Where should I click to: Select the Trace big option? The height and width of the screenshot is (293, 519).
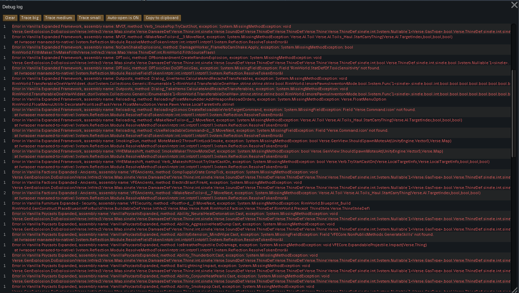[x=30, y=18]
